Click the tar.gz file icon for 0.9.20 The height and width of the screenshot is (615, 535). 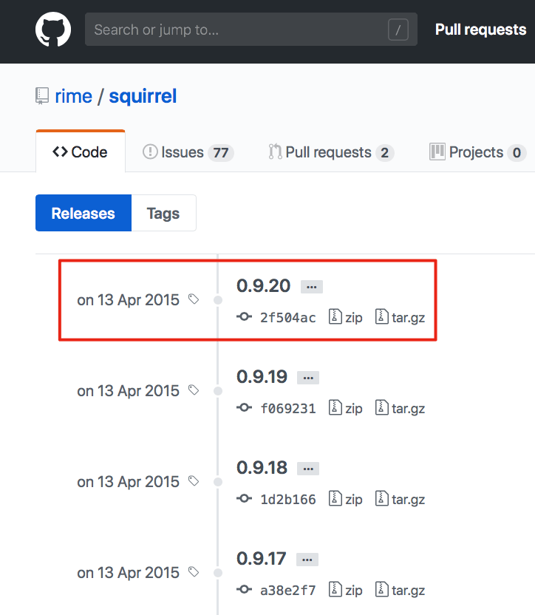pyautogui.click(x=381, y=316)
